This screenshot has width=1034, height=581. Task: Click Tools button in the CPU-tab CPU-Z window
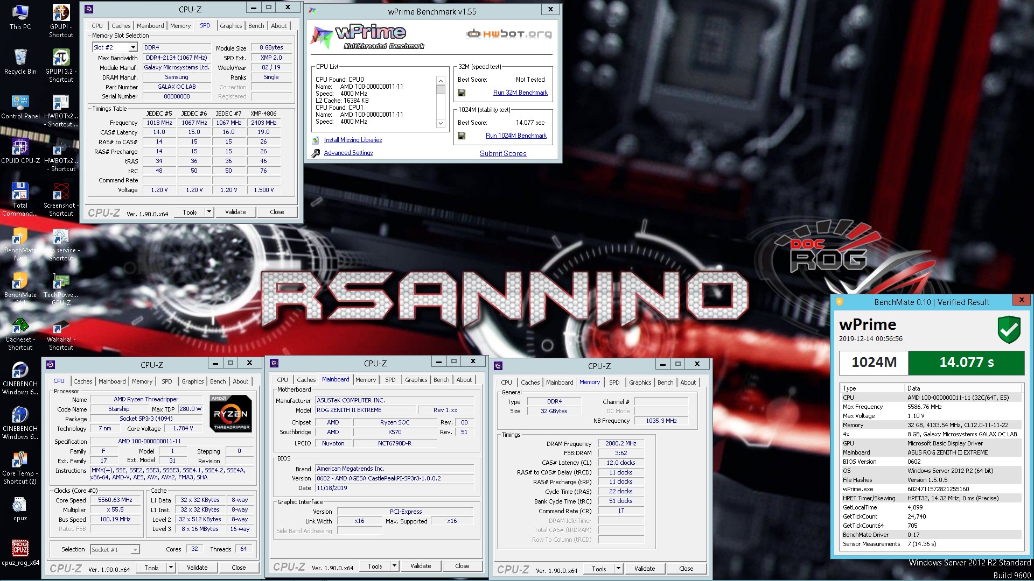pos(152,568)
